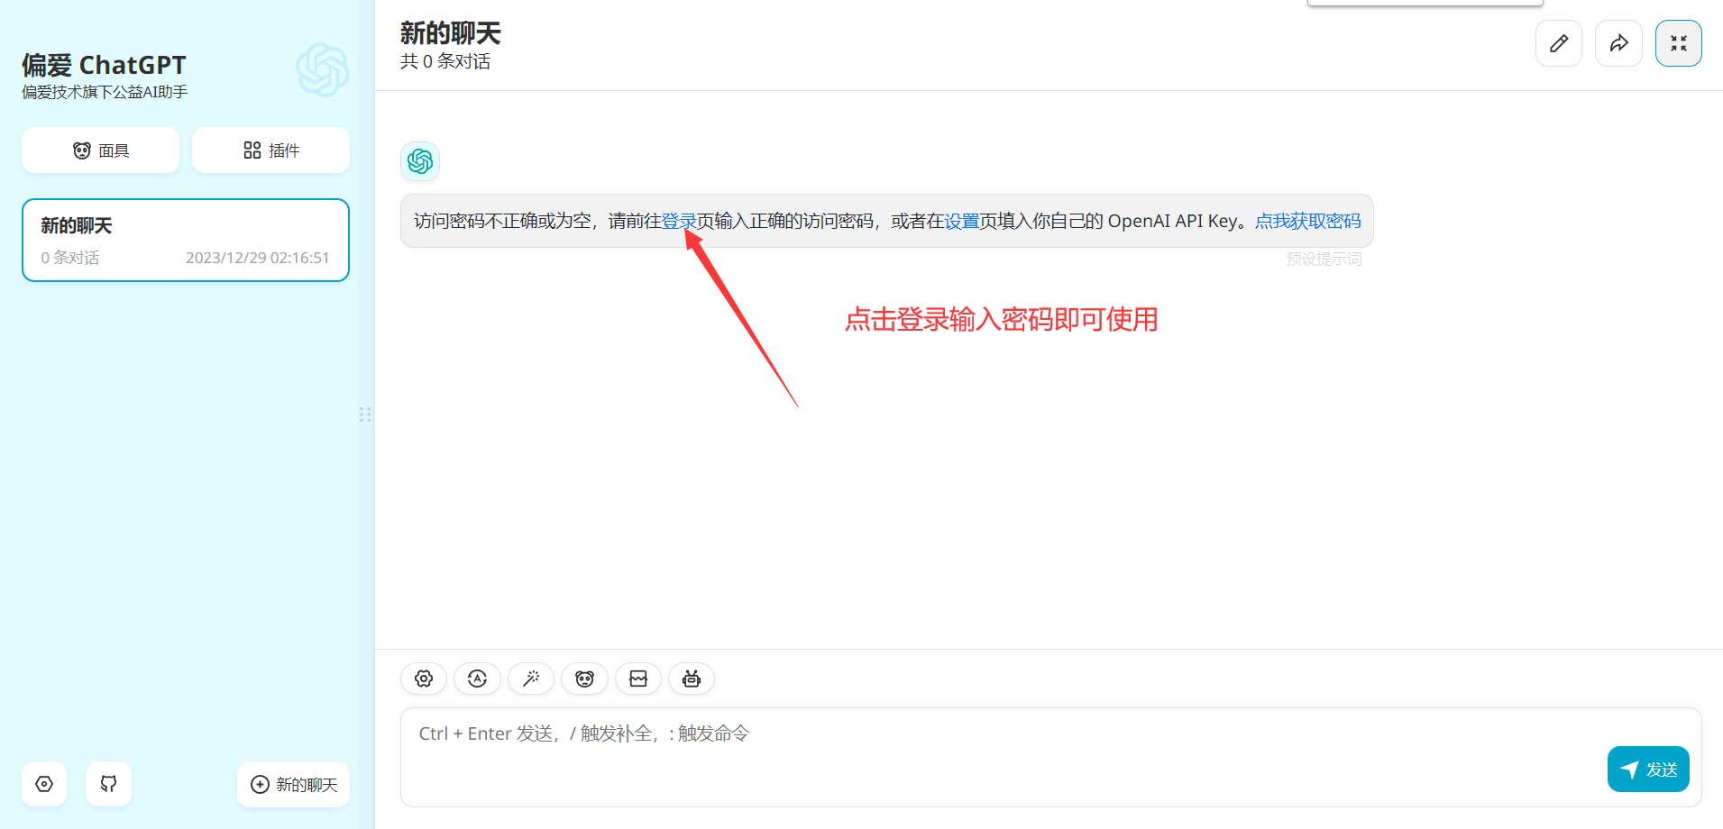Open the 面具 masks page

pos(100,150)
